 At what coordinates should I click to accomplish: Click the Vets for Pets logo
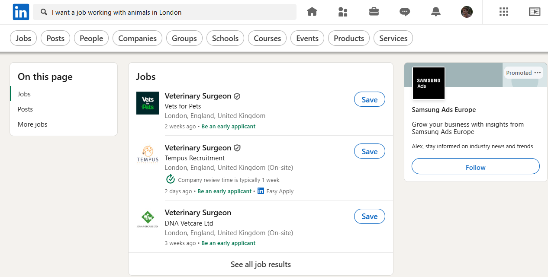[148, 103]
